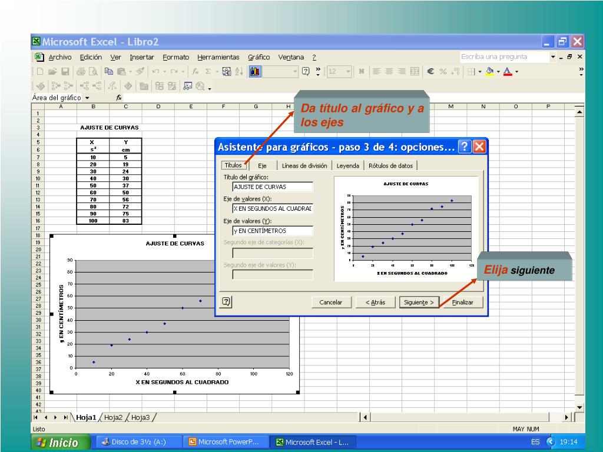Image resolution: width=603 pixels, height=452 pixels.
Task: Click the Sort ascending icon
Action: tap(239, 71)
